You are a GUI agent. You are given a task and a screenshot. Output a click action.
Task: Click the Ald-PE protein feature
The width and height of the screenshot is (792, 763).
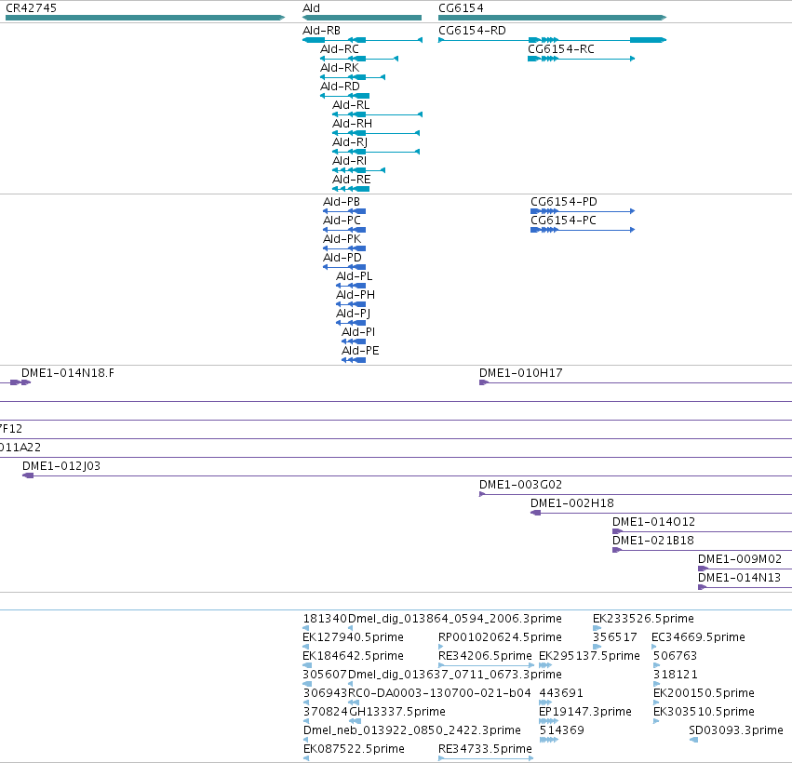click(x=354, y=360)
